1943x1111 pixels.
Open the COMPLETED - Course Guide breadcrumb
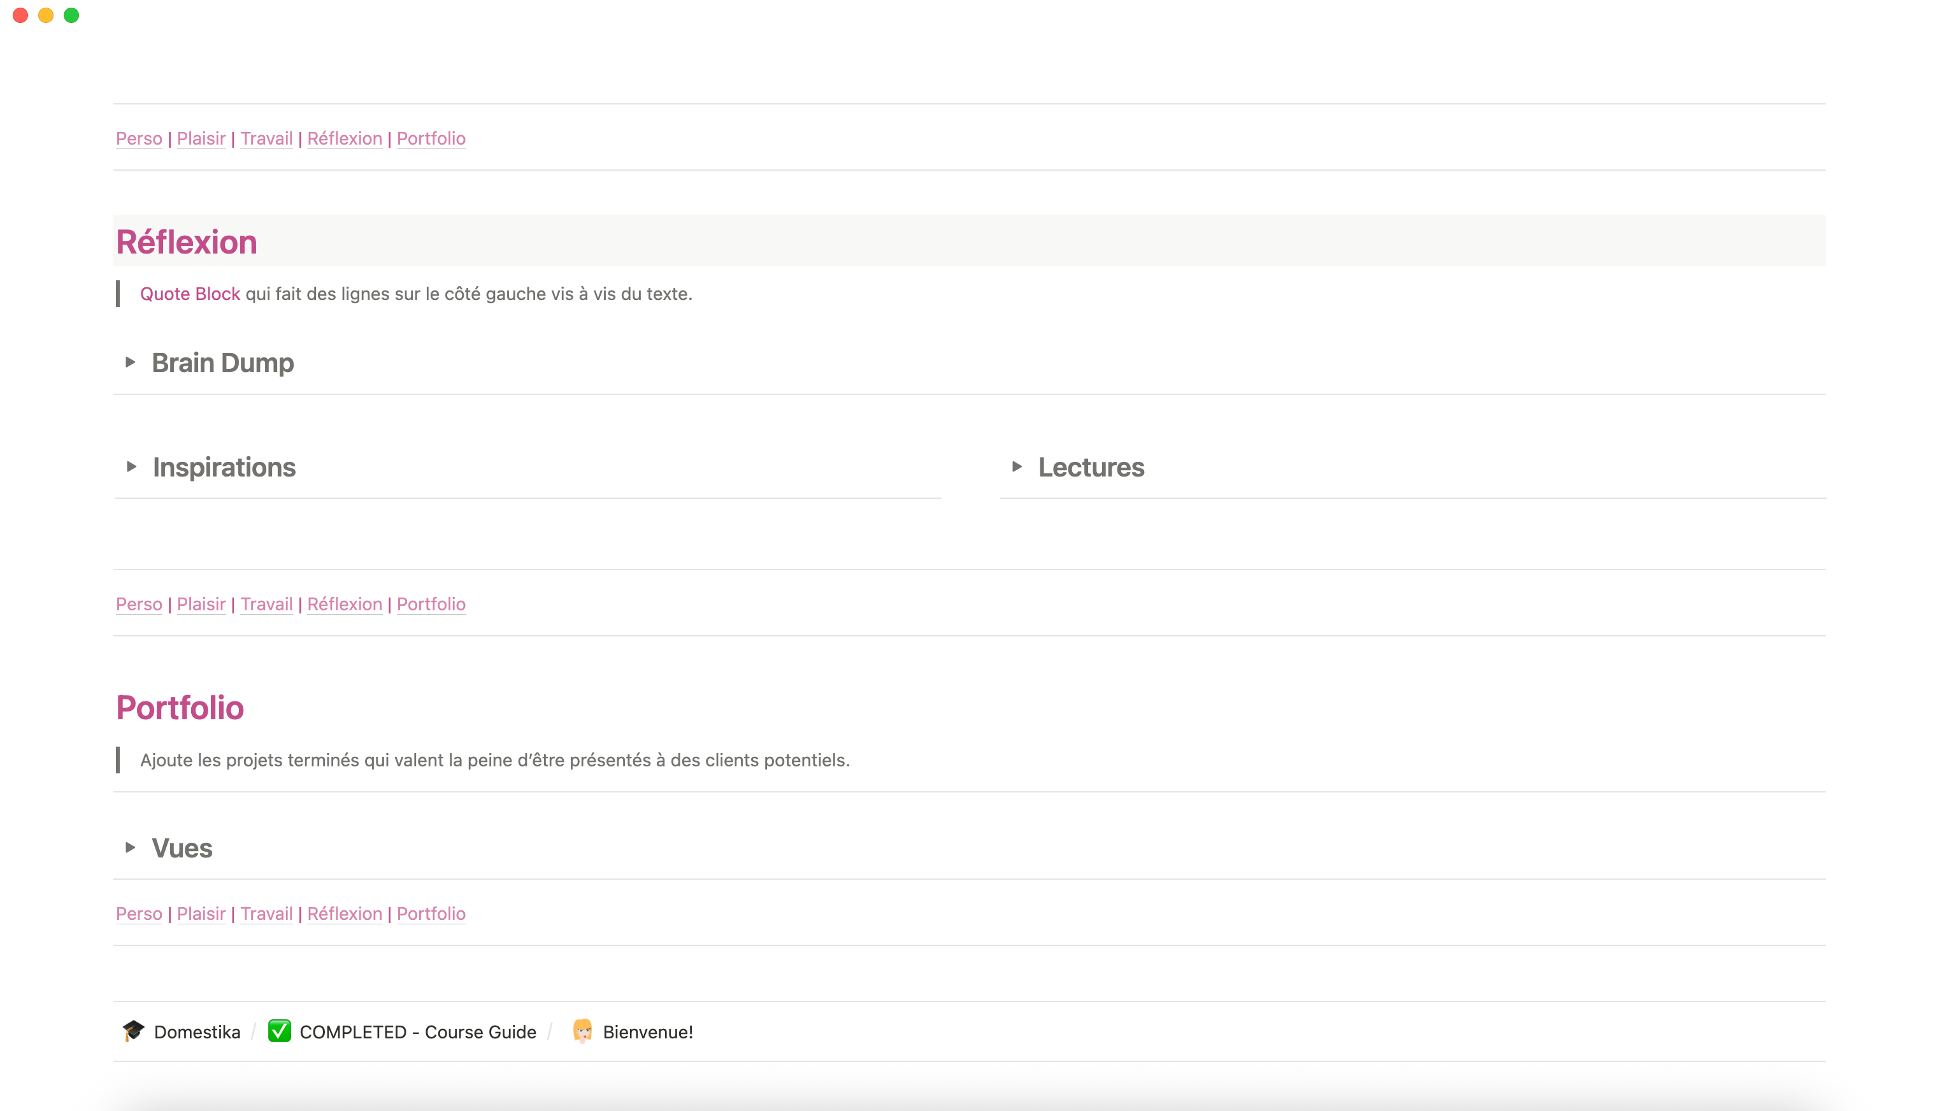[418, 1031]
